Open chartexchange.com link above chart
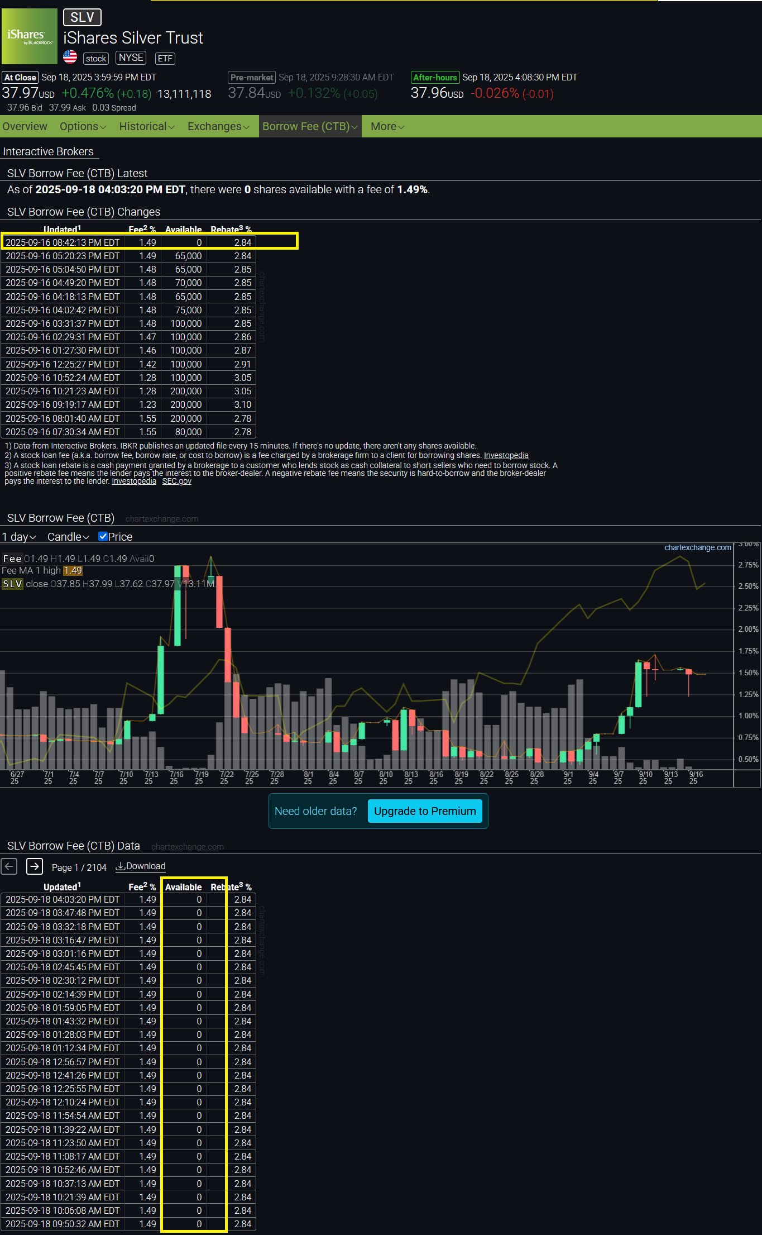This screenshot has height=1235, width=762. click(698, 547)
